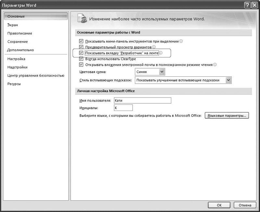This screenshot has width=260, height=212.
Task: Click the "Языковые параметры..." button
Action: [x=227, y=115]
